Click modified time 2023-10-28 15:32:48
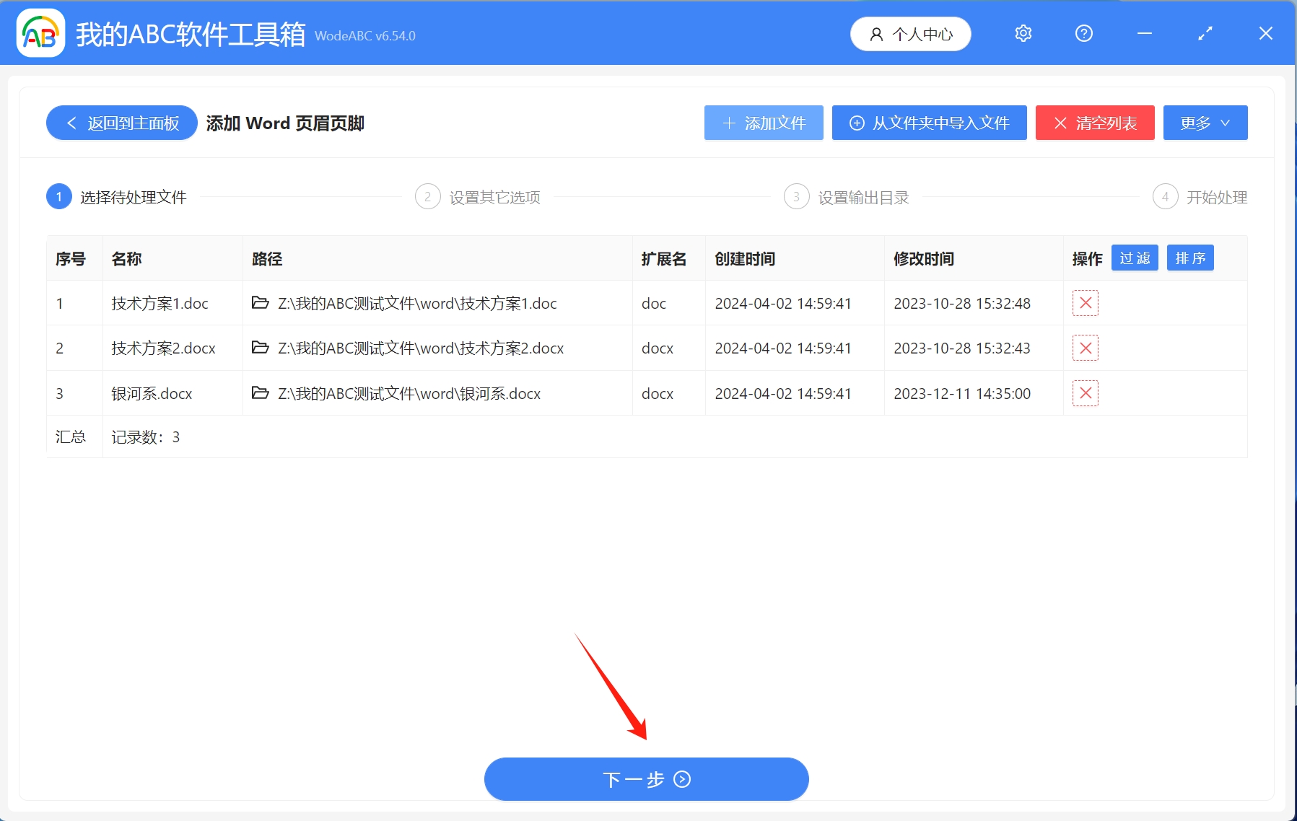This screenshot has width=1297, height=821. pos(962,304)
